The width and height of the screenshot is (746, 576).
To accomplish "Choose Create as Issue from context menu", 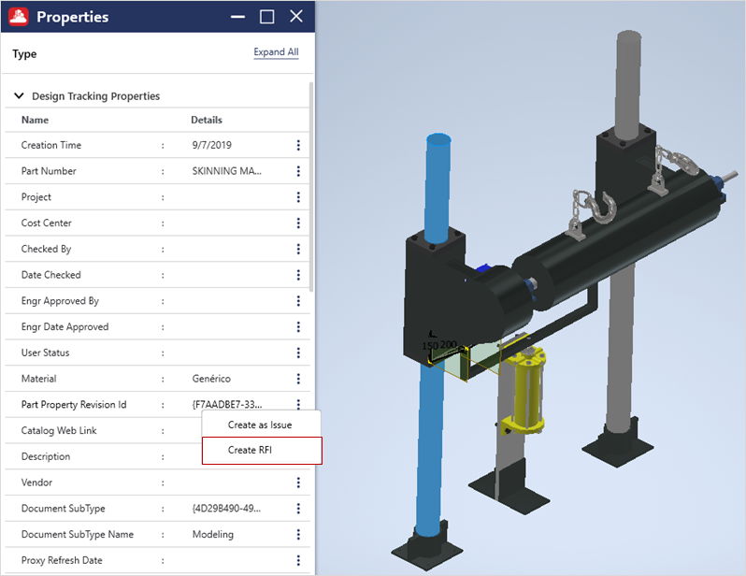I will coord(262,425).
